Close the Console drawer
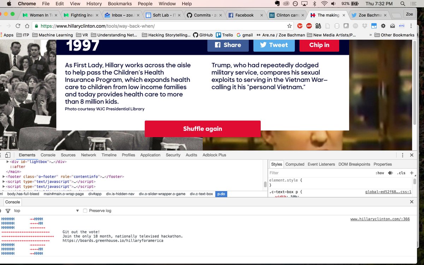The height and width of the screenshot is (265, 424). pos(412,202)
